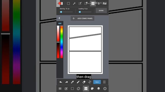
Task: Open the dotted grid shortcut menu
Action: (x=104, y=82)
